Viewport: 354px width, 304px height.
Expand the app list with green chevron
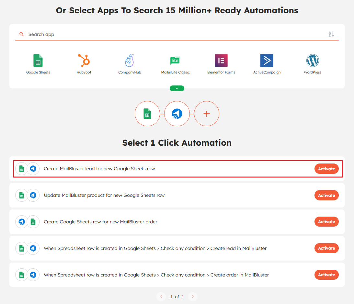click(177, 88)
